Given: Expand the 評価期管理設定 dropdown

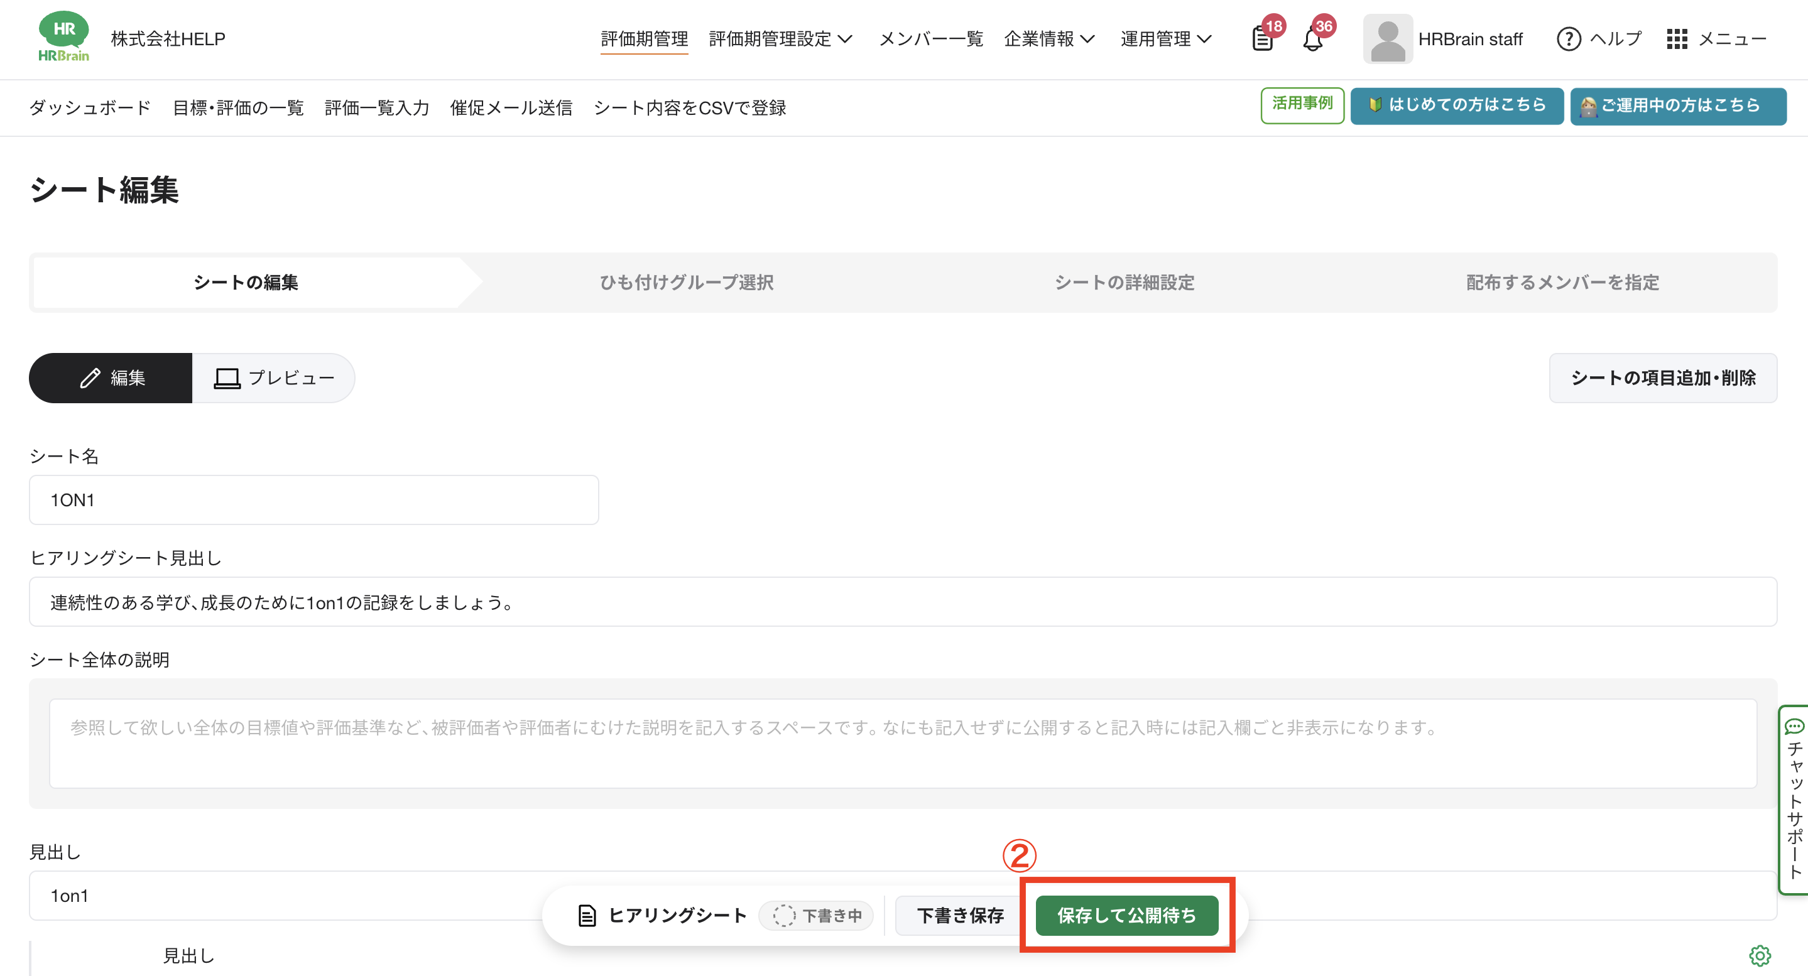Looking at the screenshot, I should (780, 40).
